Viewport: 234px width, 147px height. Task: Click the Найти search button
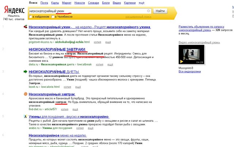pyautogui.click(x=160, y=11)
